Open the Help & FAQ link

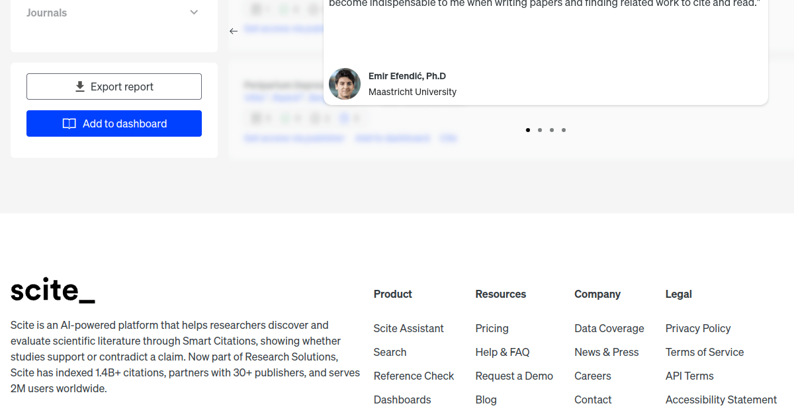(x=502, y=352)
